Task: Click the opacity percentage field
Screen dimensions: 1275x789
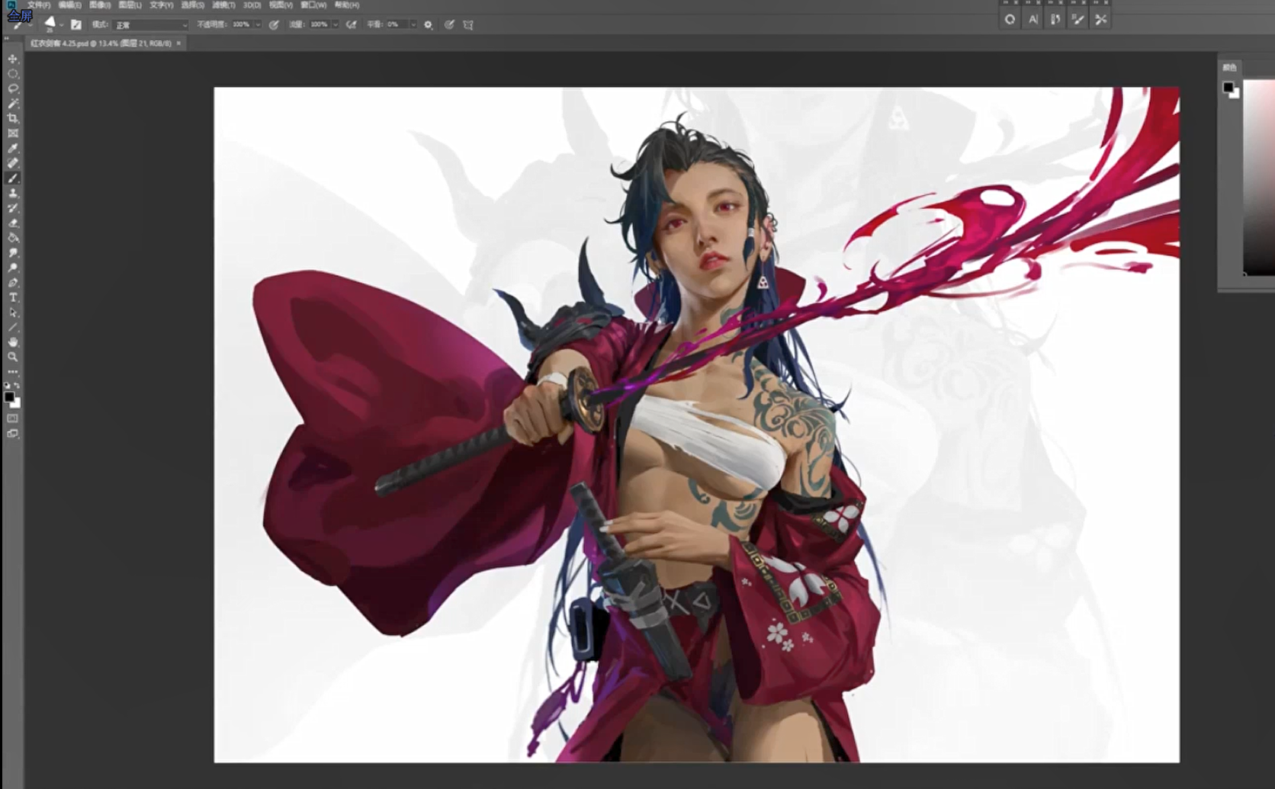Action: pyautogui.click(x=242, y=24)
